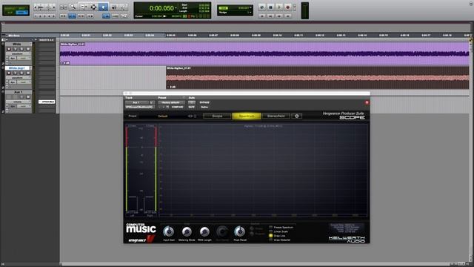Open the Nudge value dropdown
The height and width of the screenshot is (267, 474).
pyautogui.click(x=250, y=13)
